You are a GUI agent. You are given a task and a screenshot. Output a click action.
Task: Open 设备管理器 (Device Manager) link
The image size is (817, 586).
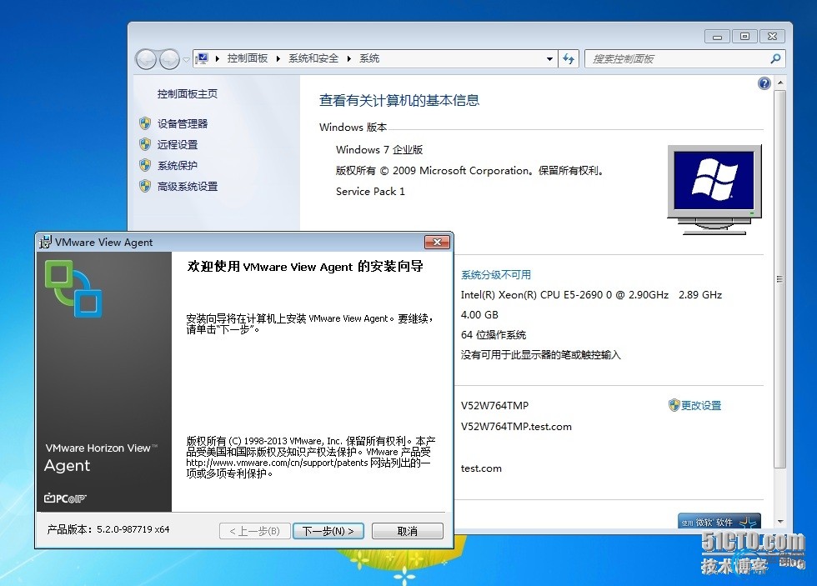click(x=183, y=124)
